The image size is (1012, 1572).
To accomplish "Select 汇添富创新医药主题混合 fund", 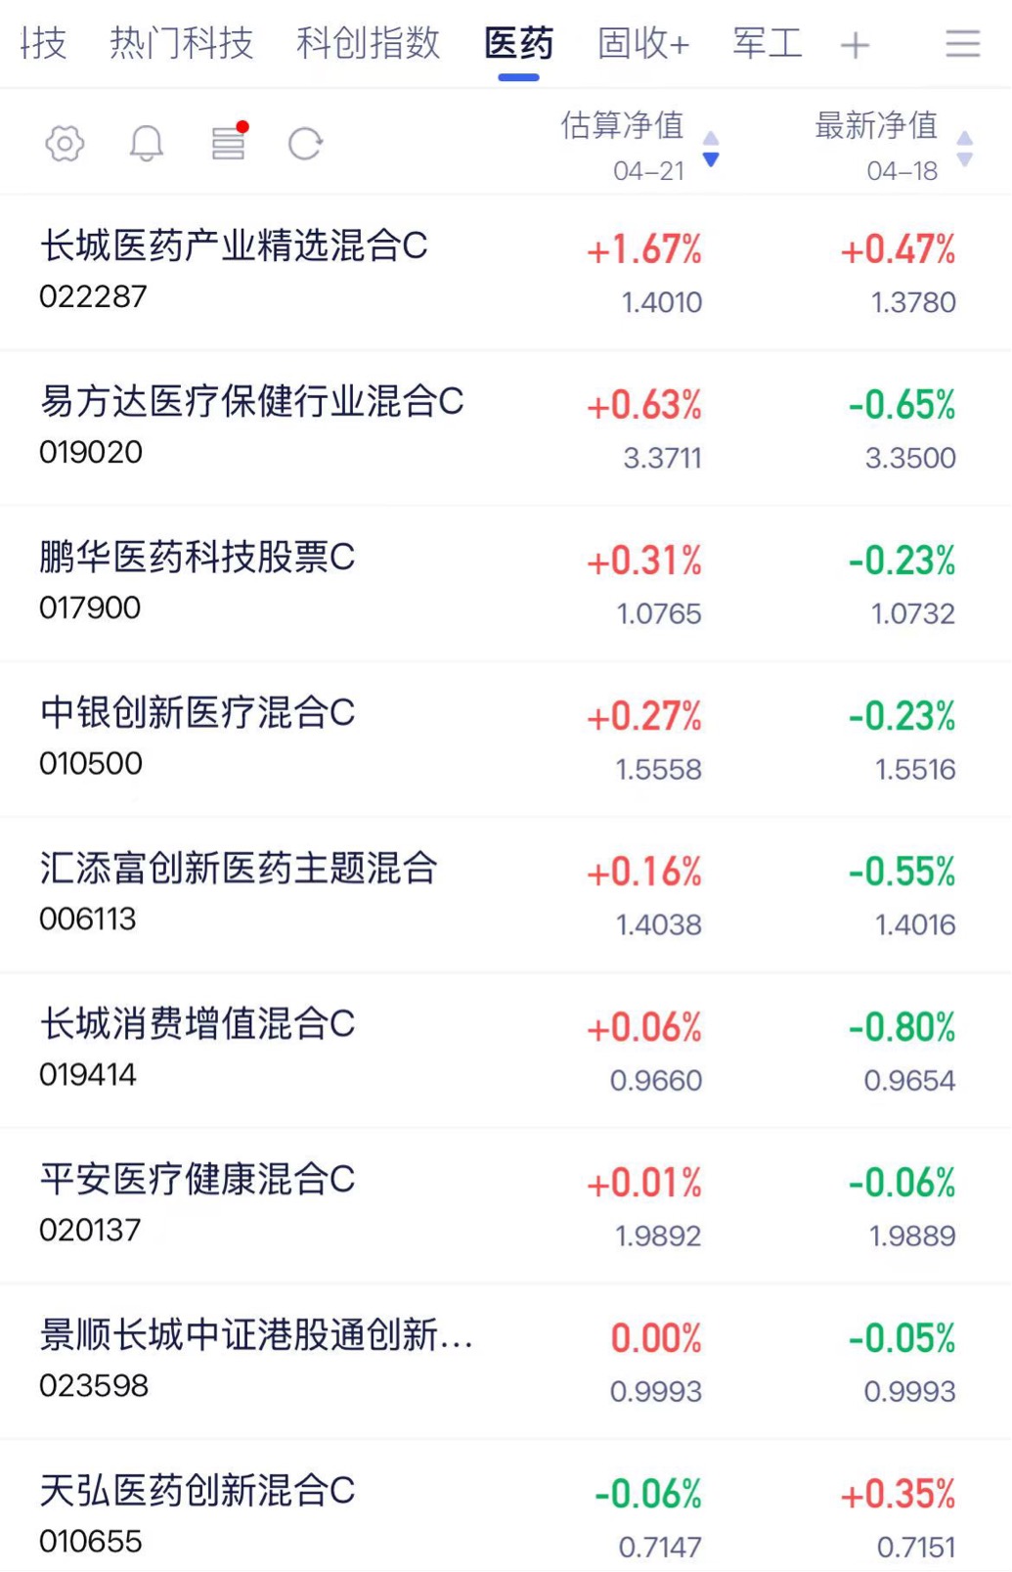I will coord(238,869).
